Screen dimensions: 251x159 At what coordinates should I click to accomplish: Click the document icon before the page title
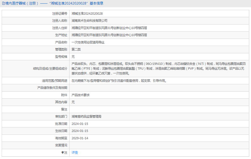coord(3,3)
